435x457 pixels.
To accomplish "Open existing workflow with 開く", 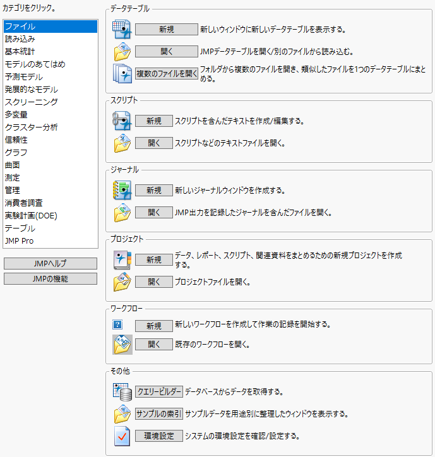I will coord(154,345).
